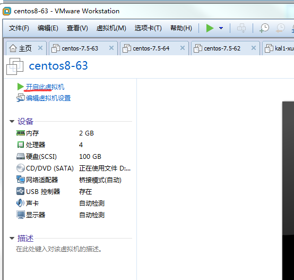Click the 网络适配器 network adapter icon
The height and width of the screenshot is (280, 294).
21,180
